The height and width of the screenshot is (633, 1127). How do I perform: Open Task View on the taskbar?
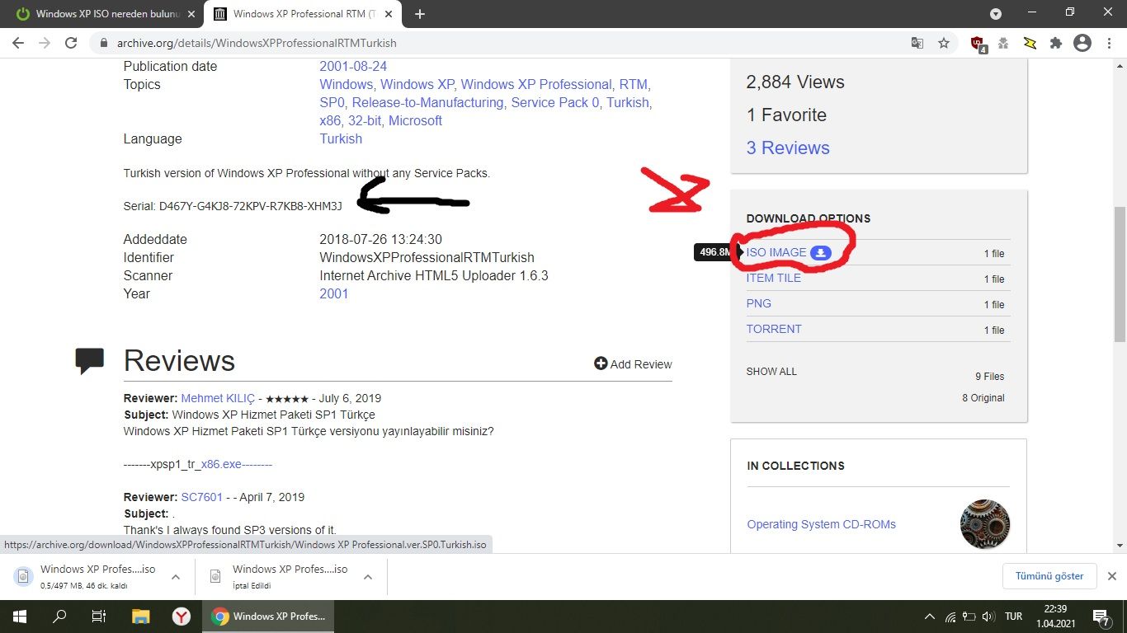[x=98, y=616]
